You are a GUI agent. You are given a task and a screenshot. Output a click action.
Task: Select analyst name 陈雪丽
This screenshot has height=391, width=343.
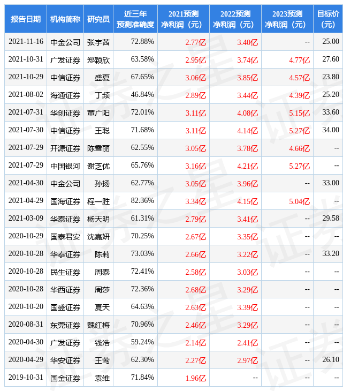(x=98, y=148)
